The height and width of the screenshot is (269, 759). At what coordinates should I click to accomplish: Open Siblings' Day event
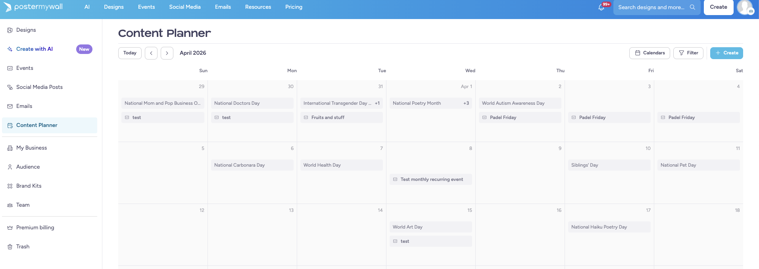click(609, 165)
